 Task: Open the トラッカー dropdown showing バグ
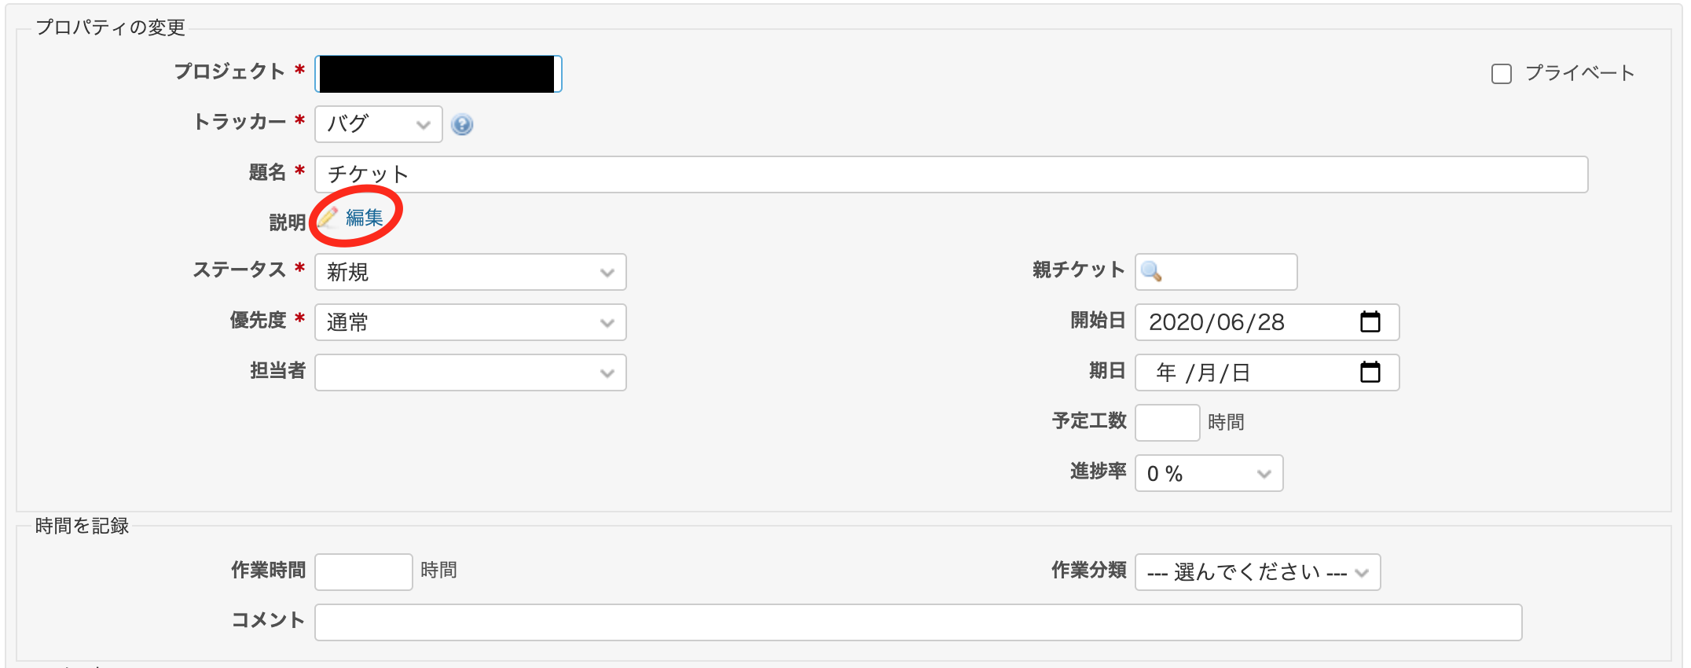pyautogui.click(x=379, y=124)
